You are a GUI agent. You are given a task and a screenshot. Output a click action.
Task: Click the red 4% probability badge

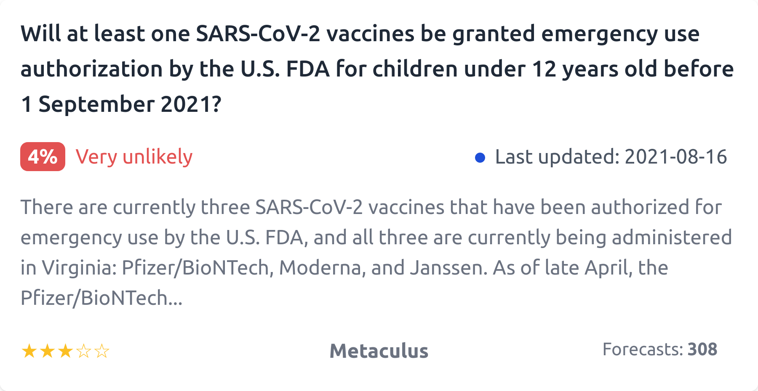pos(43,157)
